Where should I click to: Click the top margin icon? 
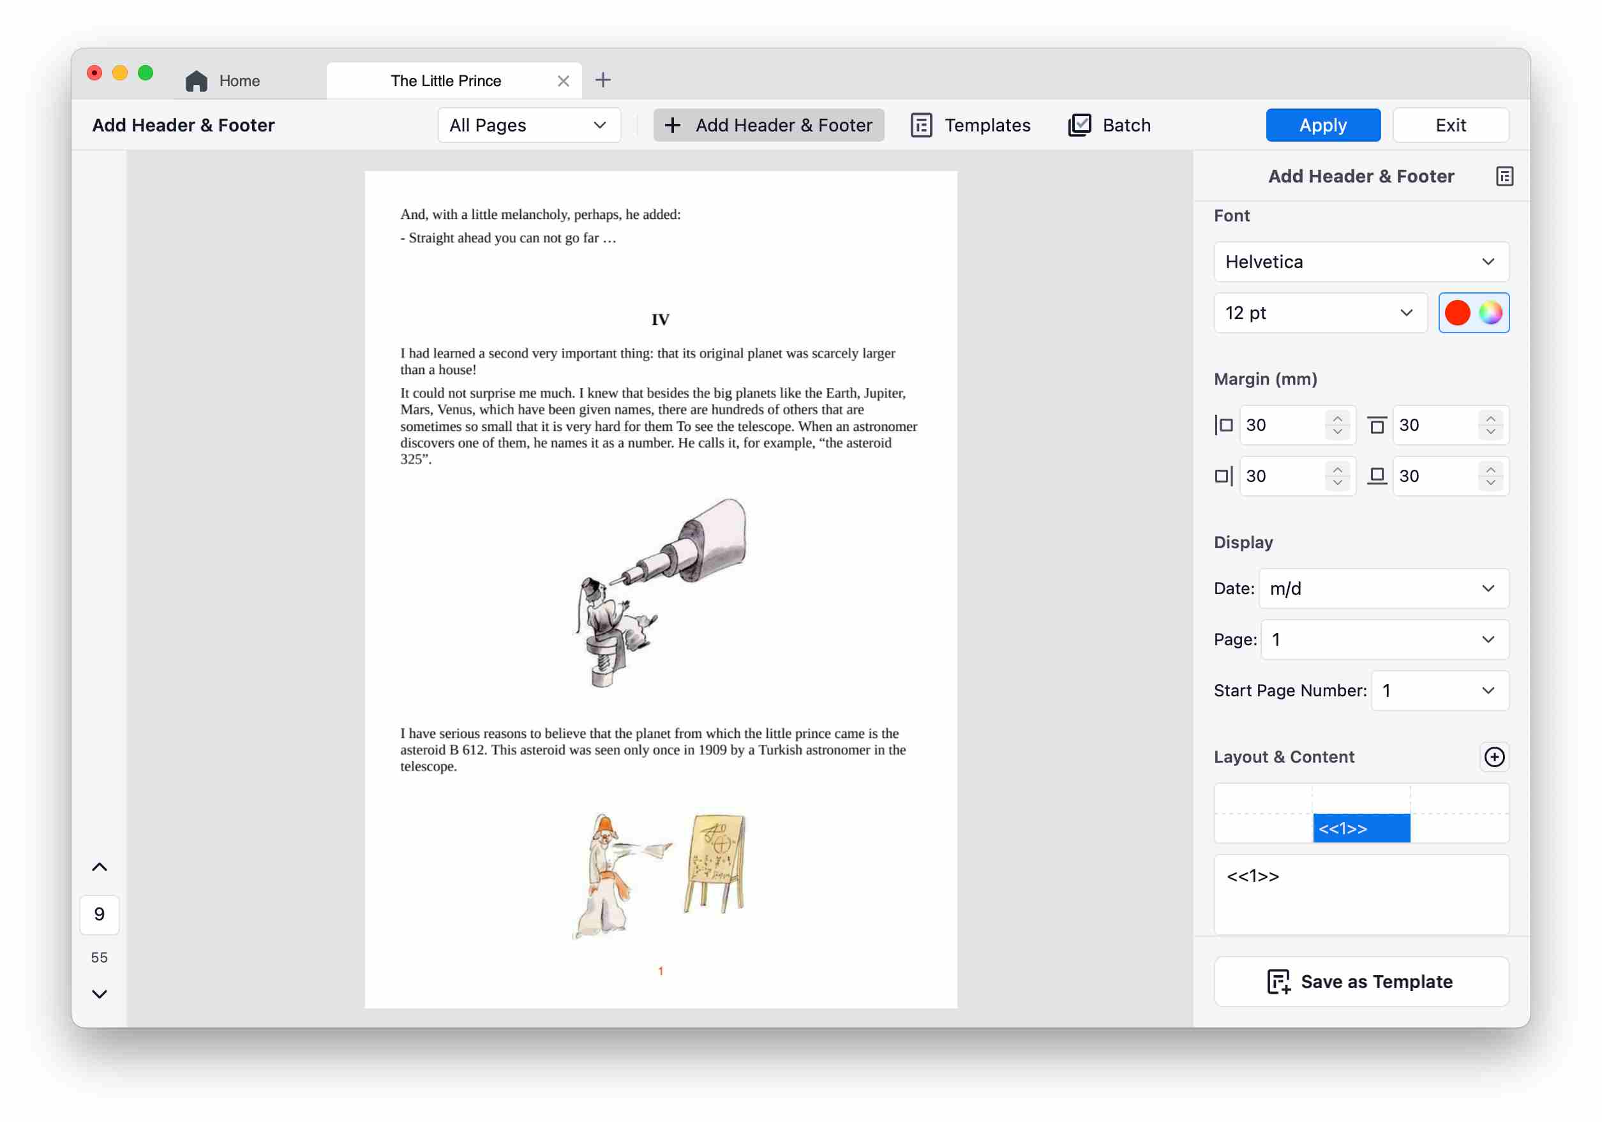tap(1377, 424)
